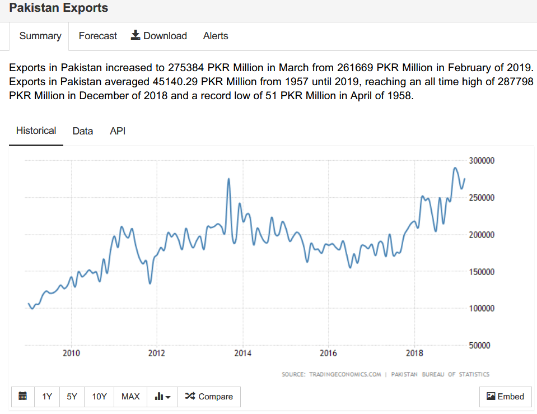Click the 150000 y-axis label
The height and width of the screenshot is (414, 537).
click(482, 272)
